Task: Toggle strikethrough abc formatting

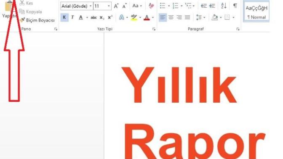Action: point(93,17)
